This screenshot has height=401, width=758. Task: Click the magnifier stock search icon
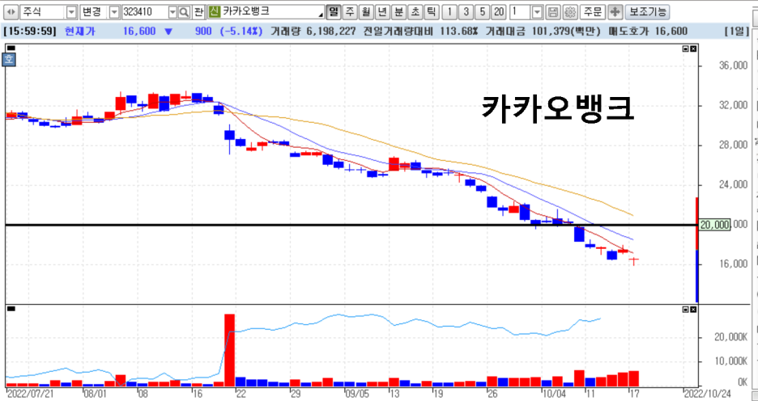(x=184, y=12)
